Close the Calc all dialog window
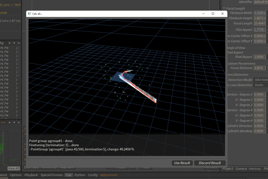 [222, 14]
